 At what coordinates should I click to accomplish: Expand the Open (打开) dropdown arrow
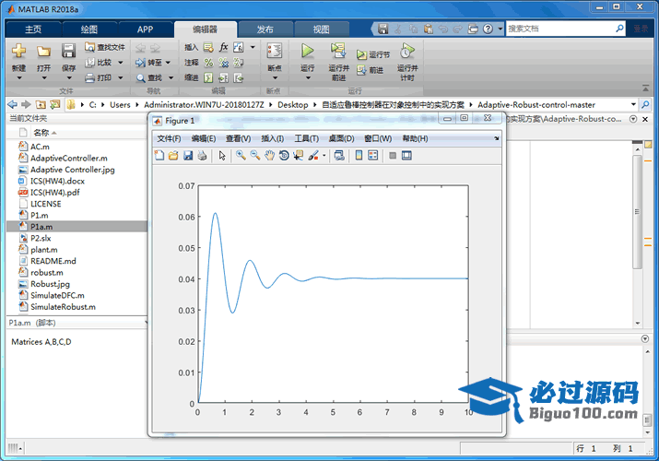(x=43, y=77)
